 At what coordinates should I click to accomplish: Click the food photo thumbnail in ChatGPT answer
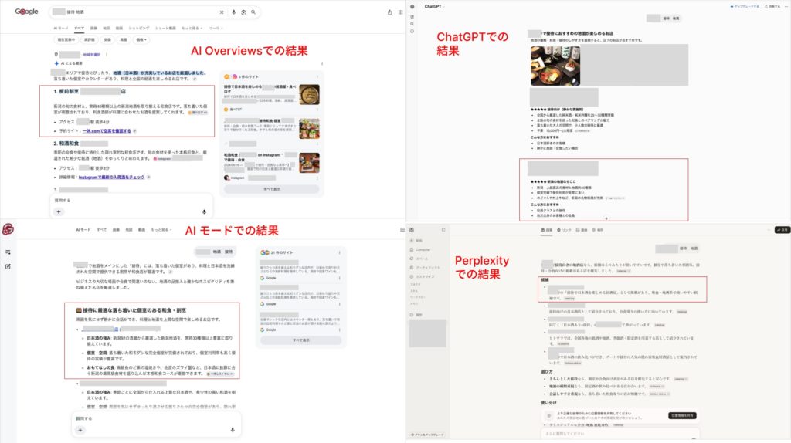[555, 65]
